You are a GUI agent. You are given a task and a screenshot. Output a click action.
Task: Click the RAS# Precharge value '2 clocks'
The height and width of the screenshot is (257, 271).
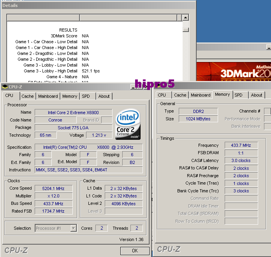click(x=241, y=176)
